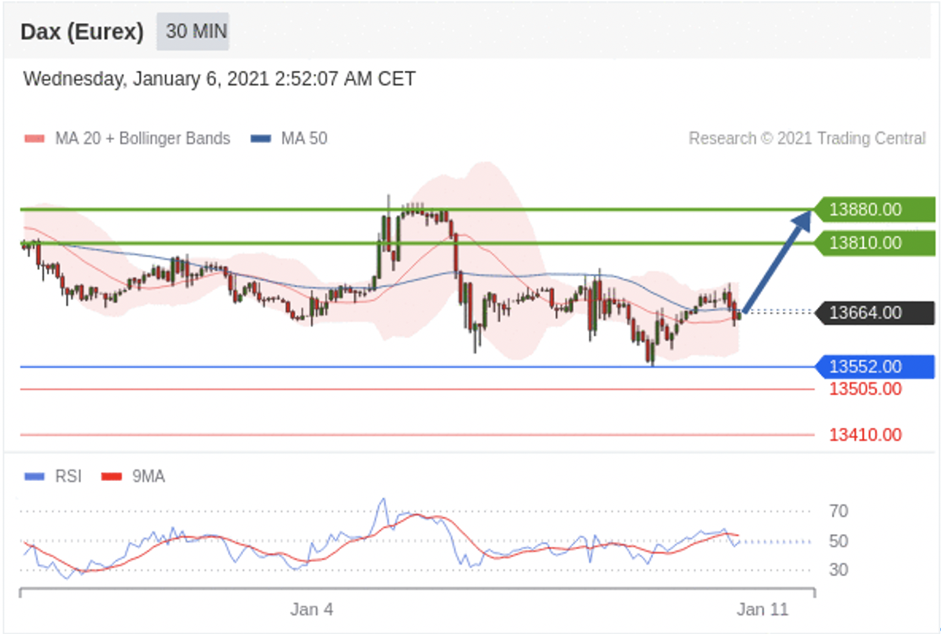The width and height of the screenshot is (941, 634).
Task: Click the 13410.00 red support value
Action: click(865, 435)
